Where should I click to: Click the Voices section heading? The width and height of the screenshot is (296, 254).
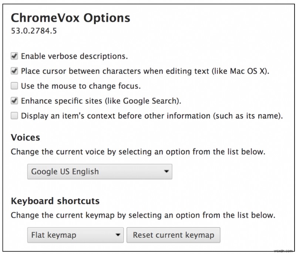[x=26, y=138]
